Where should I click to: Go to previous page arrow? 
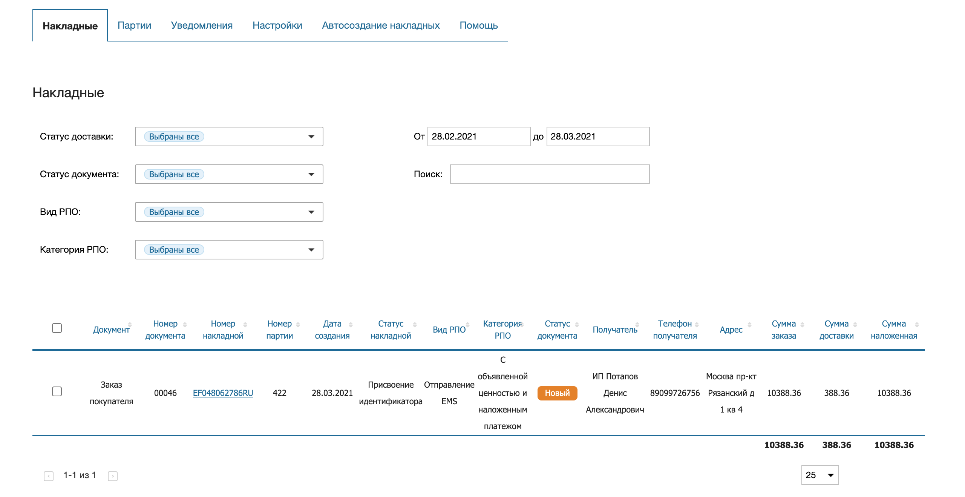click(49, 476)
